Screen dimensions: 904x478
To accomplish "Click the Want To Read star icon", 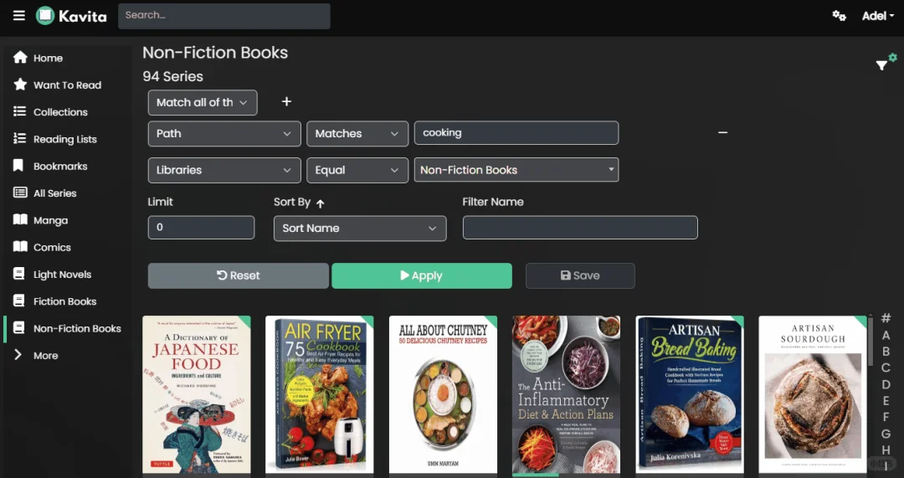I will click(x=20, y=85).
